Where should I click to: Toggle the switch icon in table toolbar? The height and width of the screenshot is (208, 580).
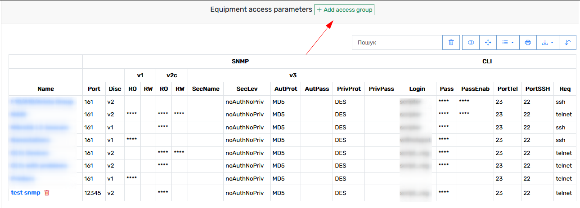pyautogui.click(x=471, y=43)
